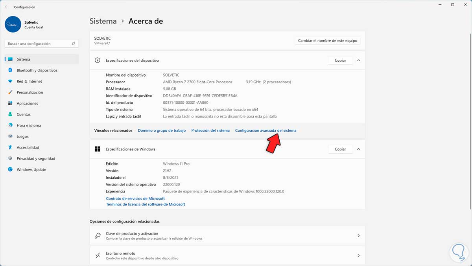Collapse the Especificaciones del dispositivo section
The image size is (472, 266).
pyautogui.click(x=358, y=61)
